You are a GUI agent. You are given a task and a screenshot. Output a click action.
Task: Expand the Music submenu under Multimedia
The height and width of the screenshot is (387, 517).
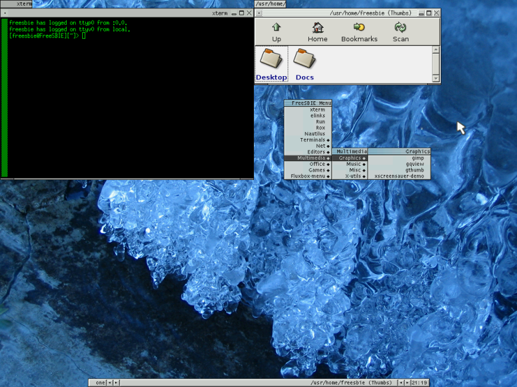tap(353, 164)
